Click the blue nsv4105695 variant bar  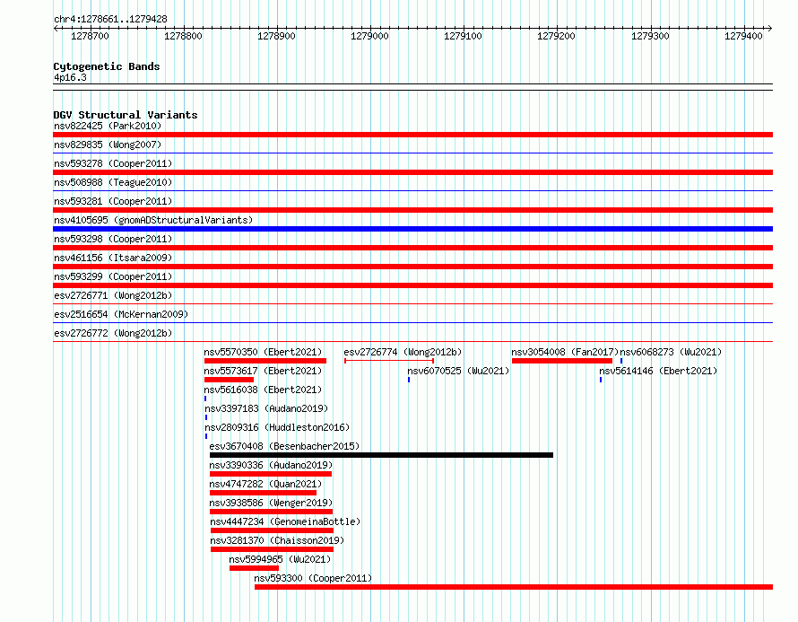pyautogui.click(x=412, y=229)
